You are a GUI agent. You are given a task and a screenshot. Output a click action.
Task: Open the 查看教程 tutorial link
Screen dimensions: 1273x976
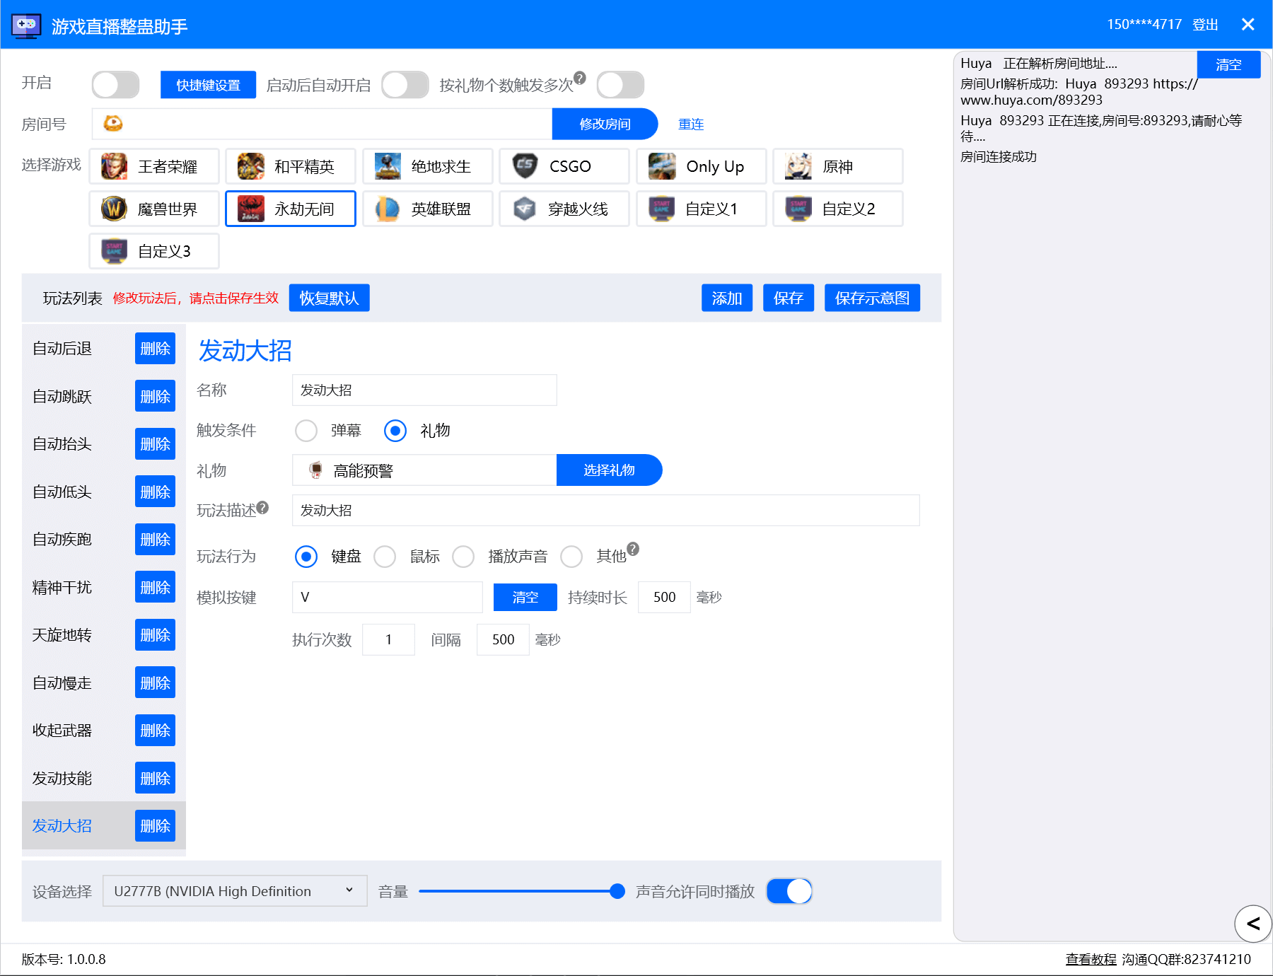1091,959
